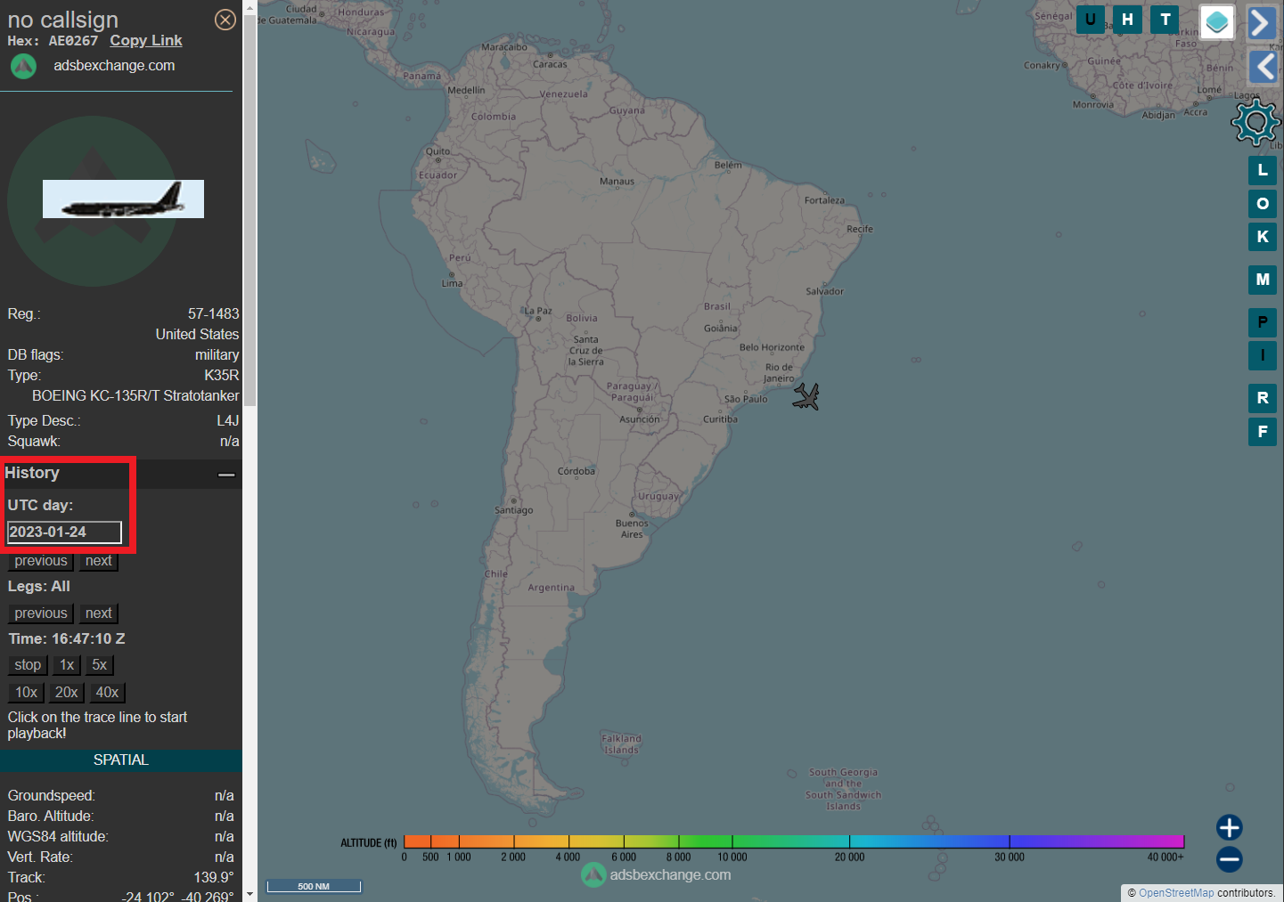Click the F map button

tap(1263, 432)
